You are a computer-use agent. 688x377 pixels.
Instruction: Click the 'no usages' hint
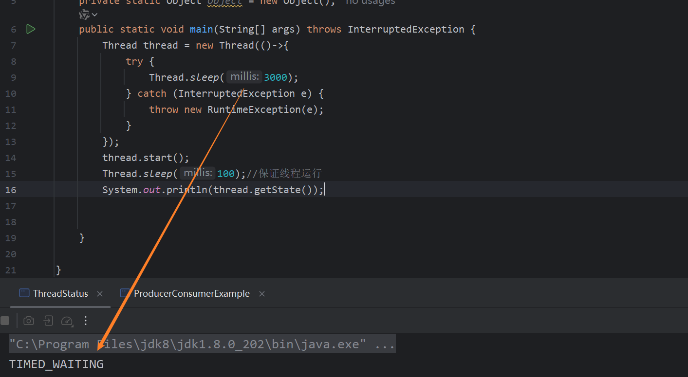click(371, 2)
